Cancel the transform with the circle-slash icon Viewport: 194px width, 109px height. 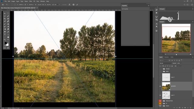coord(73,5)
